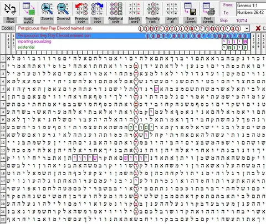Screen dimensions: 266x224
Task: Click the From field Genesis 1:1
Action: 251,6
